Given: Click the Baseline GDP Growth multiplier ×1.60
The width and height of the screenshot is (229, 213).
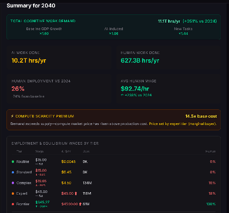Looking at the screenshot, I should (x=44, y=34).
